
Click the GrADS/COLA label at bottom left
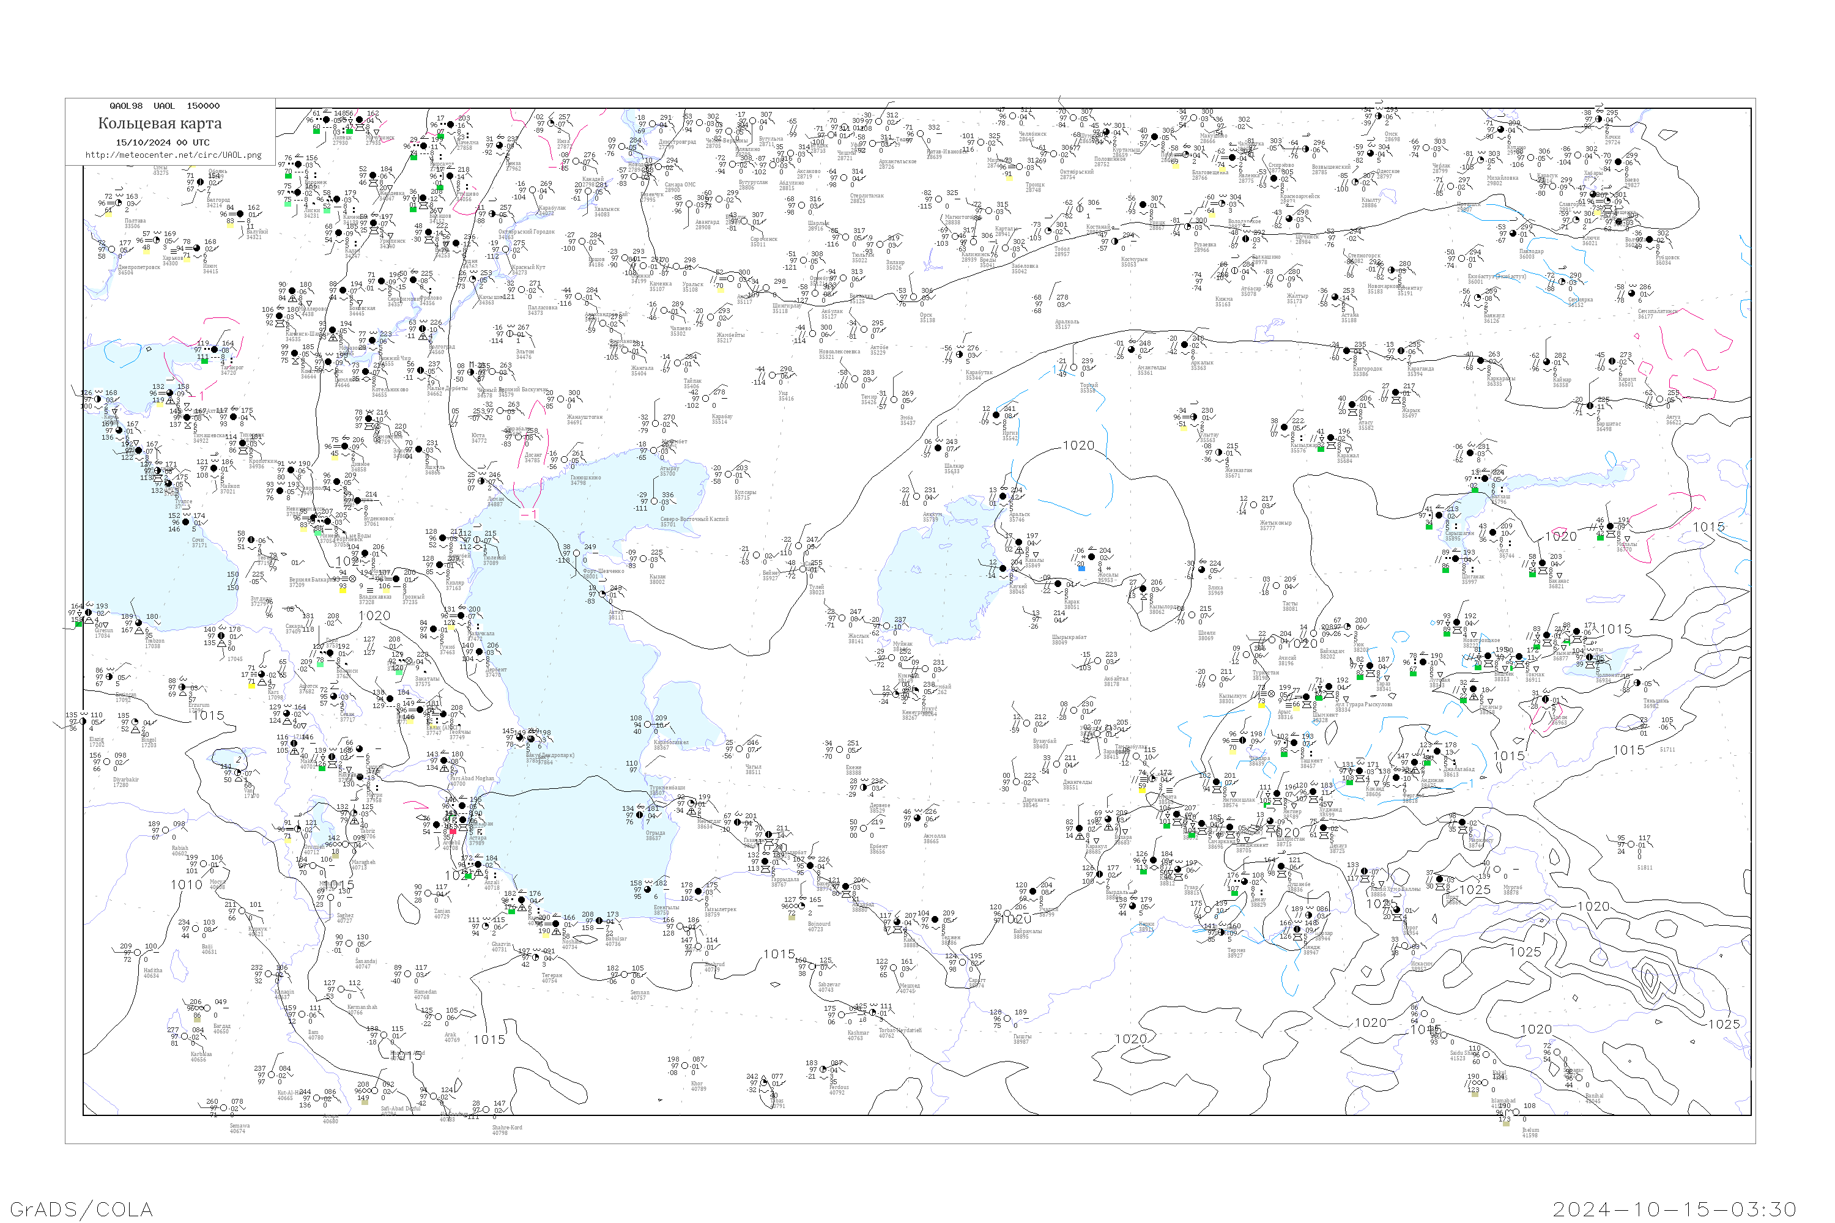tap(81, 1209)
